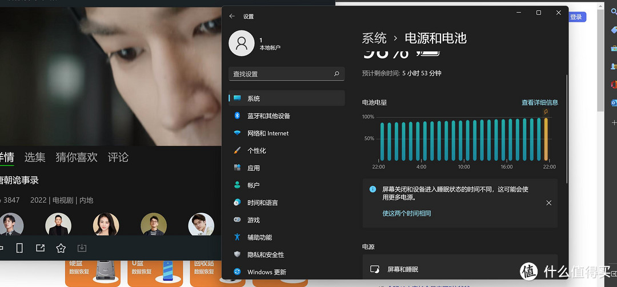This screenshot has width=617, height=287.
Task: Switch to 详情 tab in video app
Action: (7, 157)
